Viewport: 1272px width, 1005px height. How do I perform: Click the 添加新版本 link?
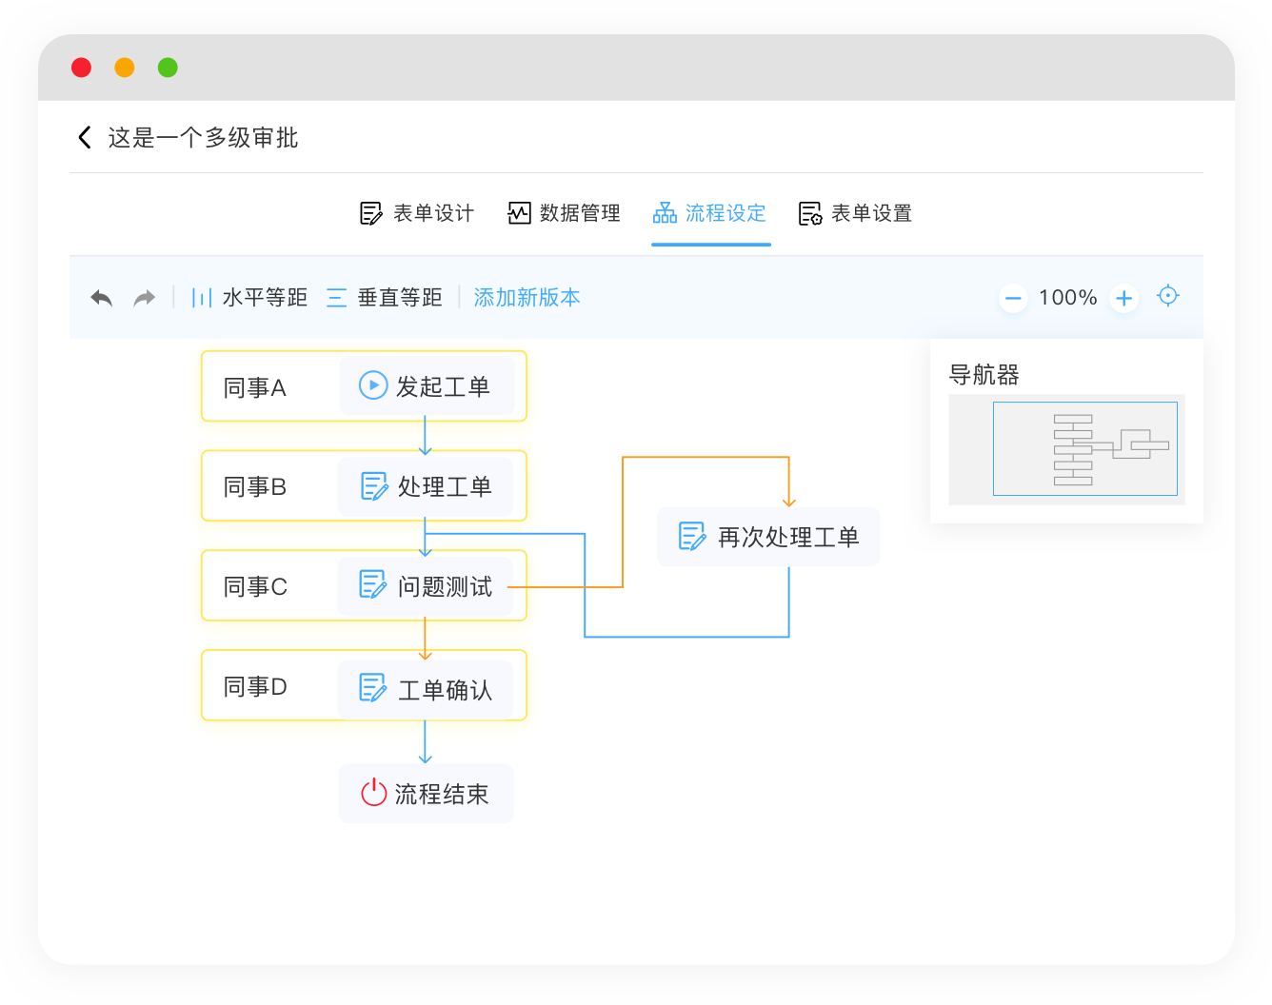tap(527, 297)
